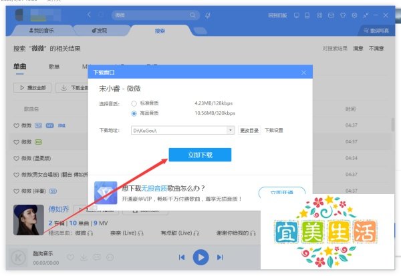Viewport: 401px width, 276px height.
Task: Favorite the 微微 HQ row heart
Action: pos(16,142)
